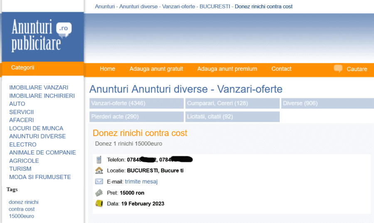
Task: Open IMOBILIARE INCHIRIERI category
Action: pos(42,96)
